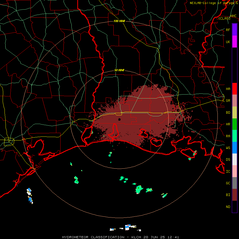
Task: Click the '[CLAS]' units label
Action: [224, 18]
